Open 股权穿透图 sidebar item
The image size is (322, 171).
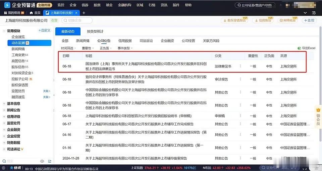tap(20, 85)
